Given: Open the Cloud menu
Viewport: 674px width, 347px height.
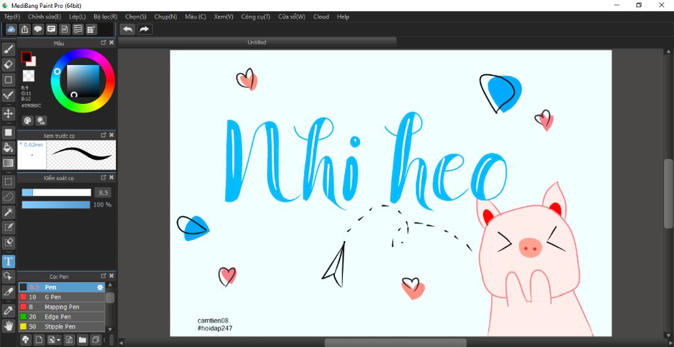Looking at the screenshot, I should point(321,16).
